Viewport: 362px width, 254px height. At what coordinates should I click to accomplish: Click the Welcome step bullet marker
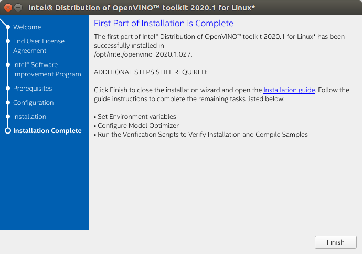(x=7, y=27)
